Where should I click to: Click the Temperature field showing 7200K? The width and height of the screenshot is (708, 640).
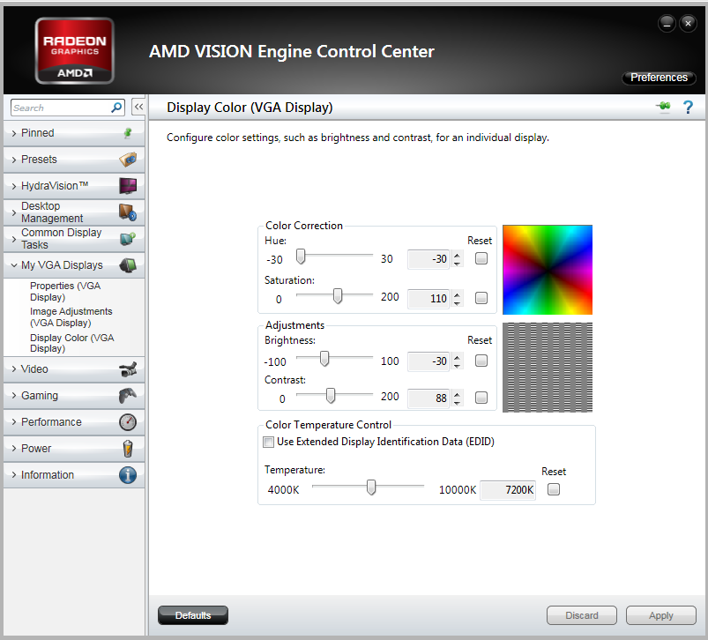click(x=508, y=490)
